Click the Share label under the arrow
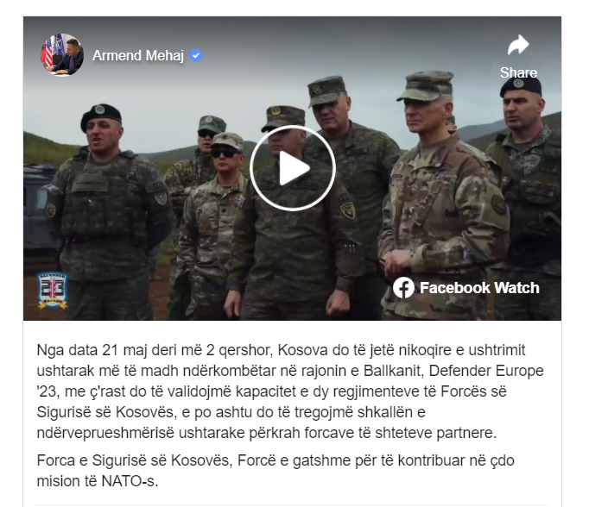This screenshot has width=589, height=507. [x=518, y=72]
